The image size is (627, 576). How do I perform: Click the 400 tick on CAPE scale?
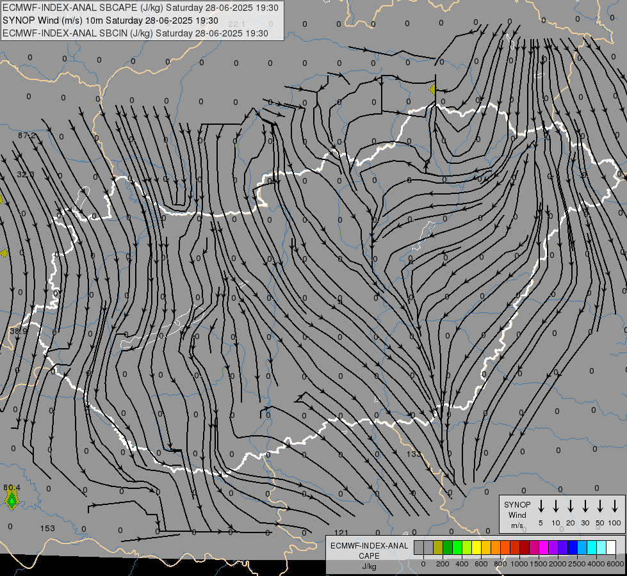[462, 564]
